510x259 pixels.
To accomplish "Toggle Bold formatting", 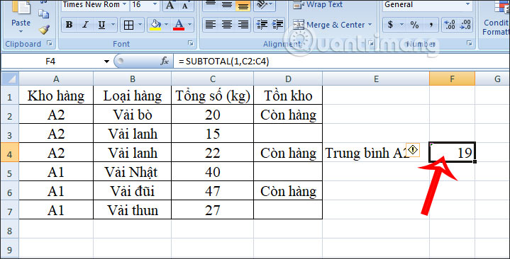I will pos(69,25).
